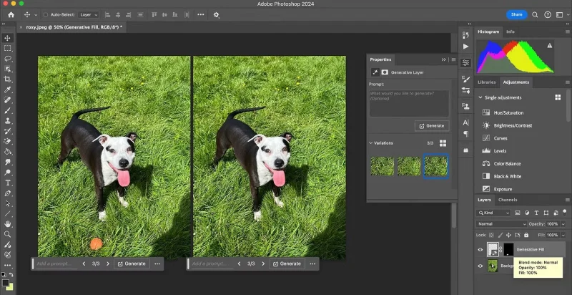Select the Eyedropper tool
Image resolution: width=572 pixels, height=295 pixels.
coord(7,90)
